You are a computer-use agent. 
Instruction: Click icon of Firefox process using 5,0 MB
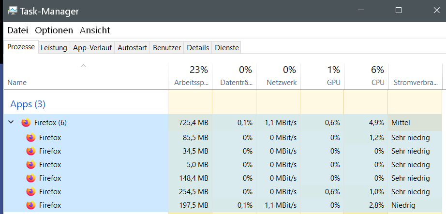coord(31,165)
